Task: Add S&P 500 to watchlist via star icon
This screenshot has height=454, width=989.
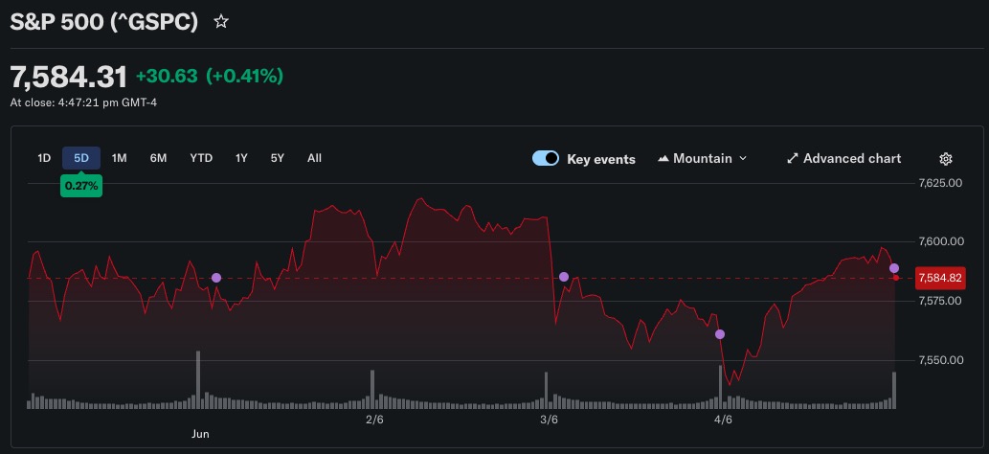Action: [221, 22]
